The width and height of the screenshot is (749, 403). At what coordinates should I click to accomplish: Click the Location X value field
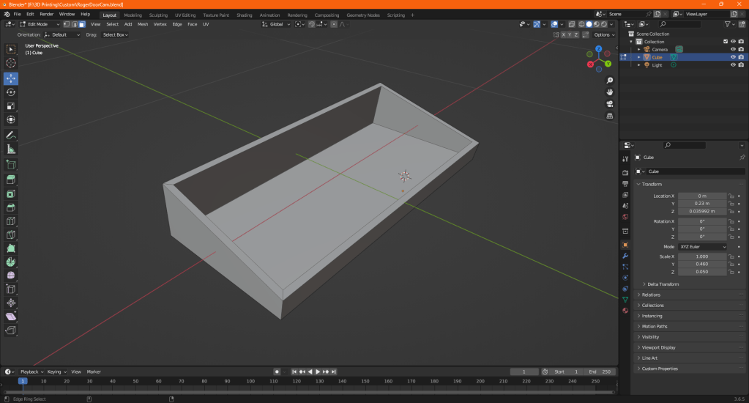point(701,196)
